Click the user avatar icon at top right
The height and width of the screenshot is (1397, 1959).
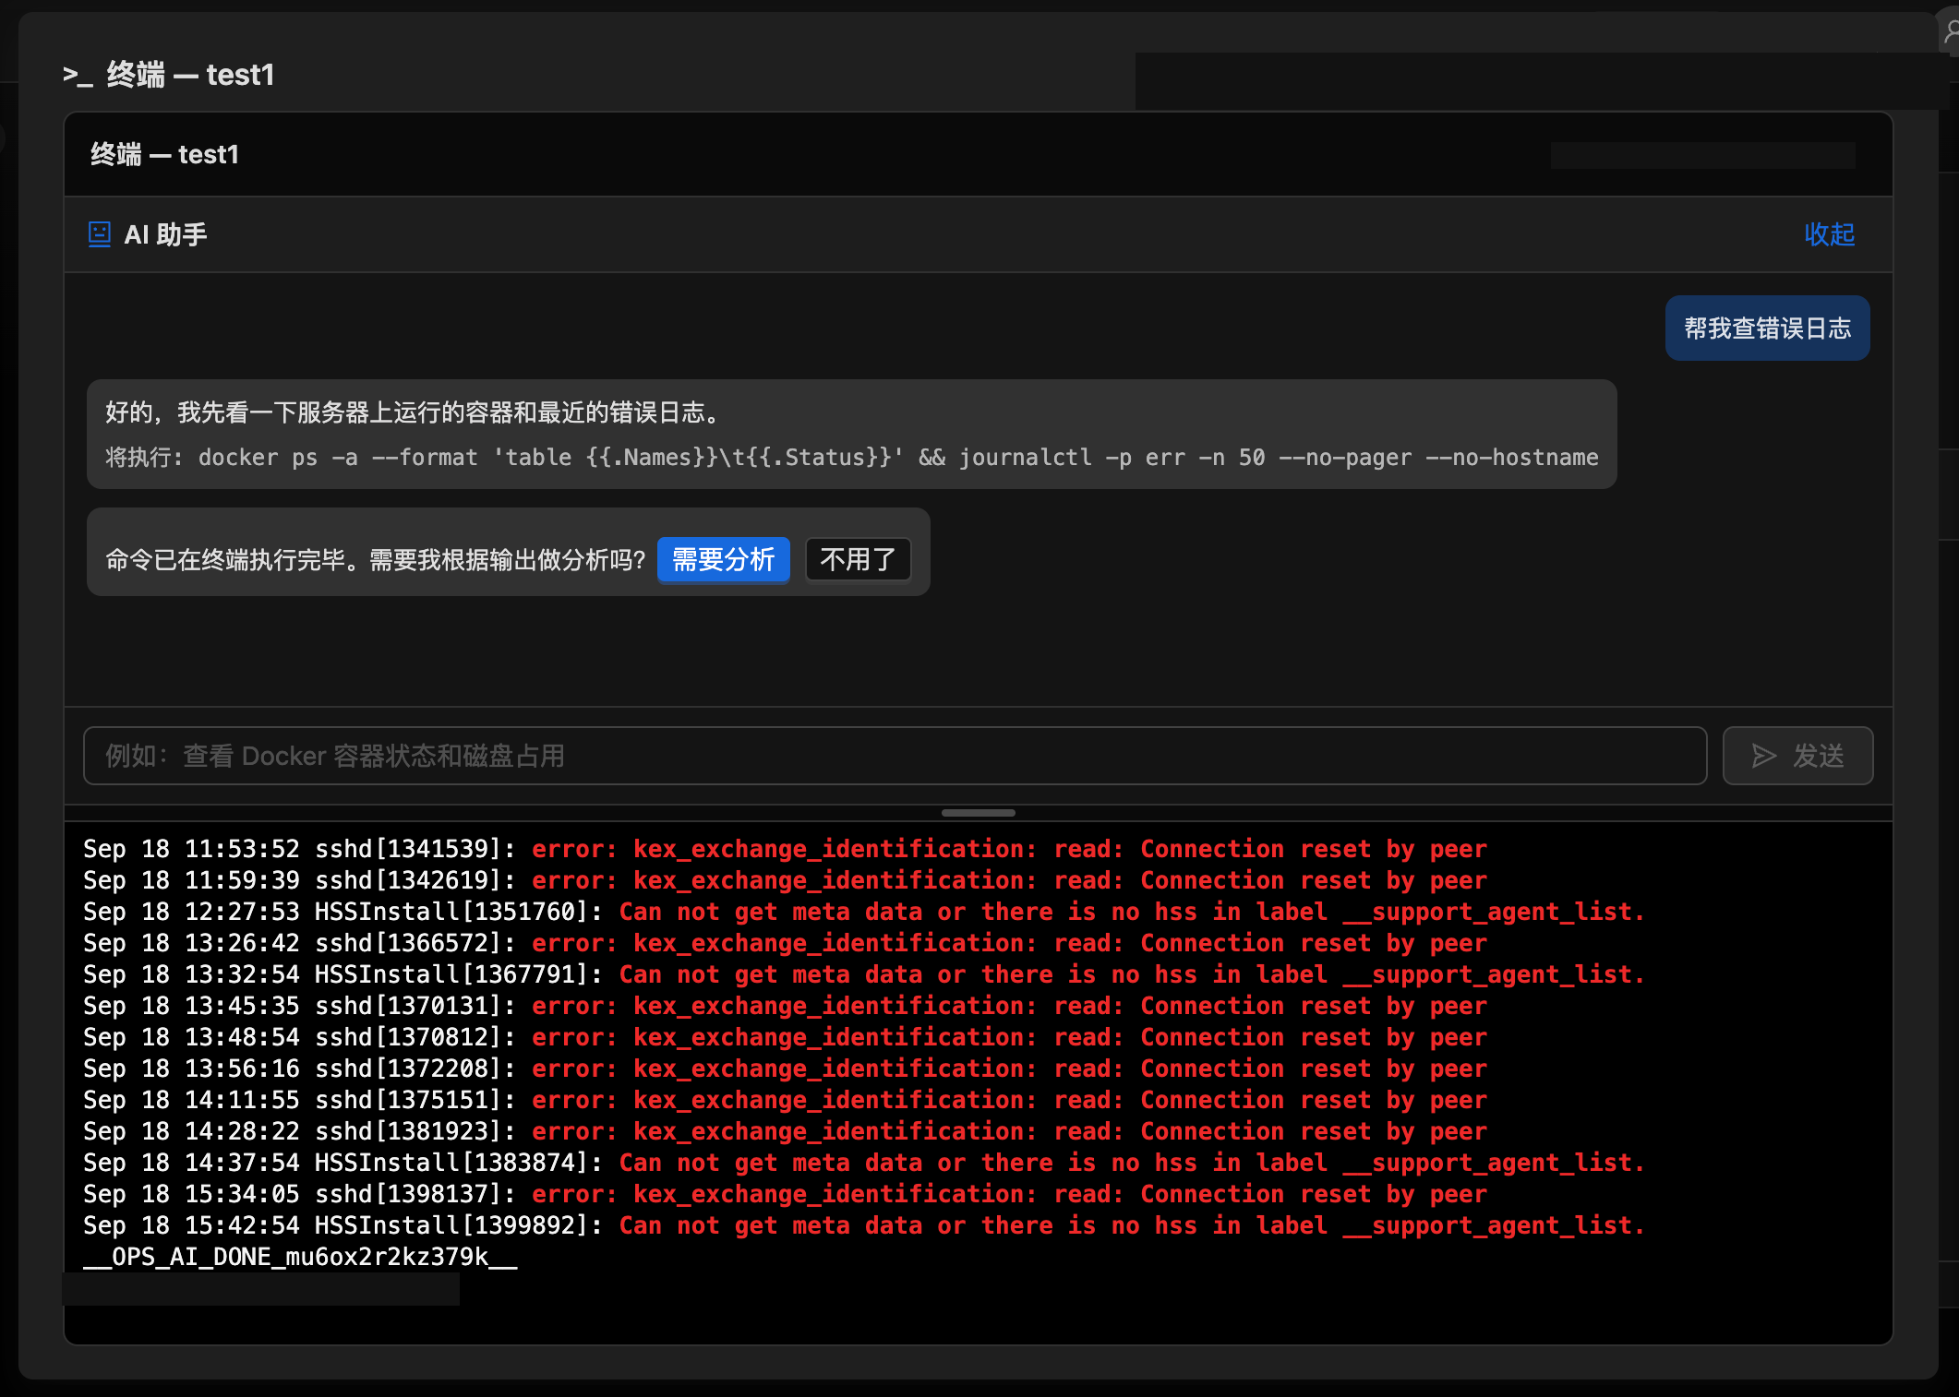1950,32
